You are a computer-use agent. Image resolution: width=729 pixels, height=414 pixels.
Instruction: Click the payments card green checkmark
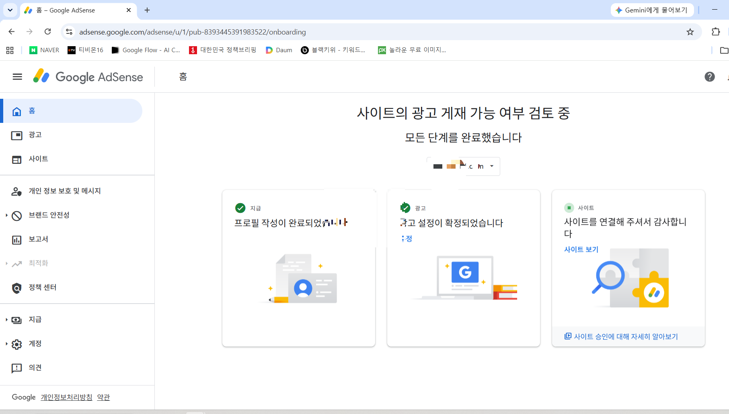coord(240,208)
